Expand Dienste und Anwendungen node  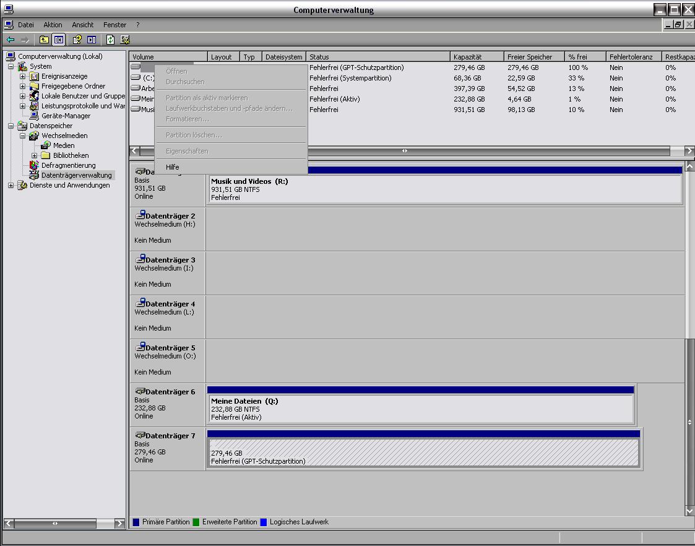point(11,185)
